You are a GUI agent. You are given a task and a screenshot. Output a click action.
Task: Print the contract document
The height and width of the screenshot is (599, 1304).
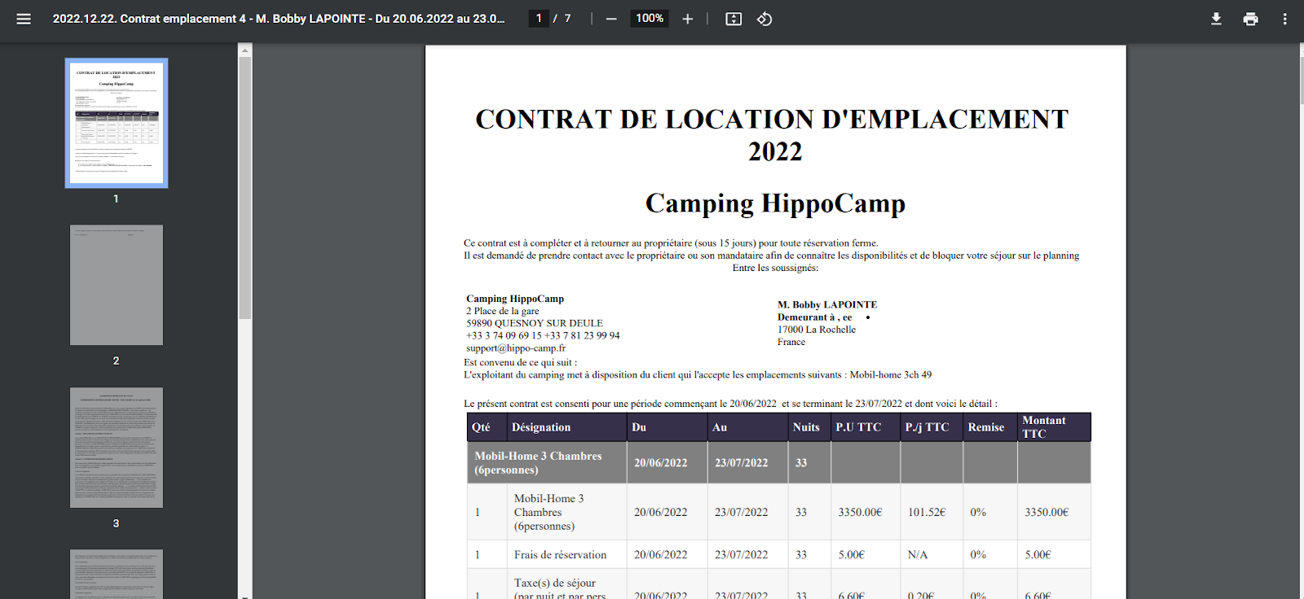[1250, 19]
